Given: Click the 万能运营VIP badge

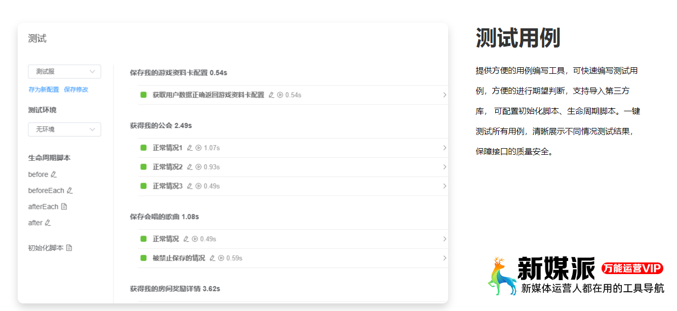Looking at the screenshot, I should point(632,269).
